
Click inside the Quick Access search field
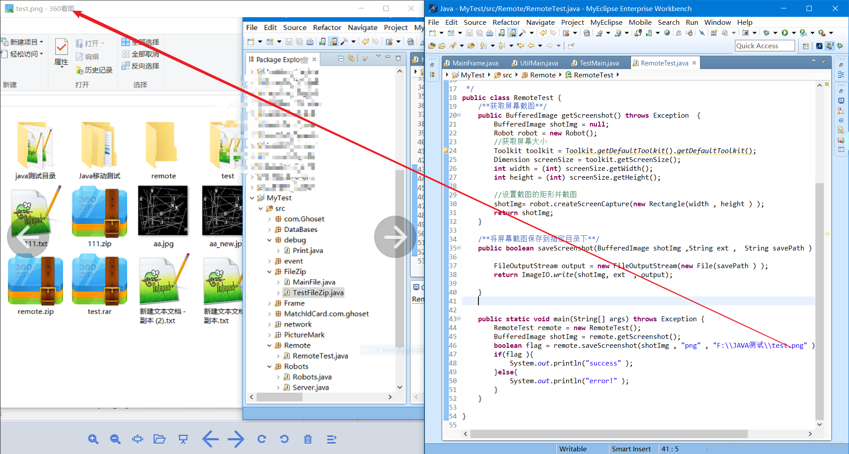click(765, 46)
